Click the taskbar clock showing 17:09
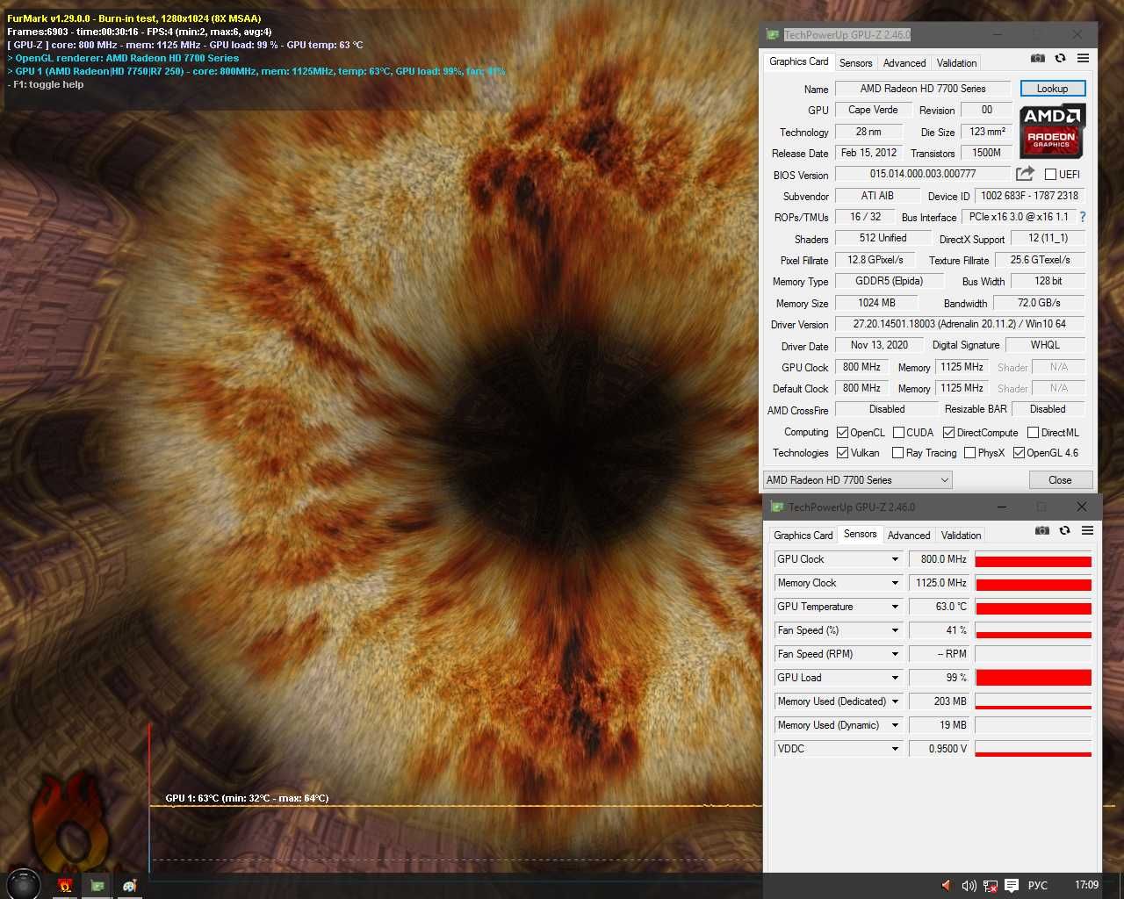The image size is (1124, 899). (1086, 885)
